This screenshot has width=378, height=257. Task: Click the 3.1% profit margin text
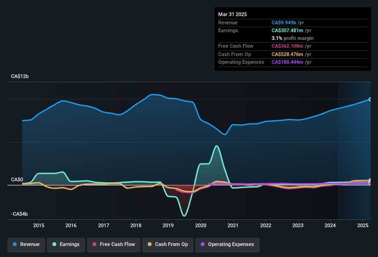(x=292, y=38)
